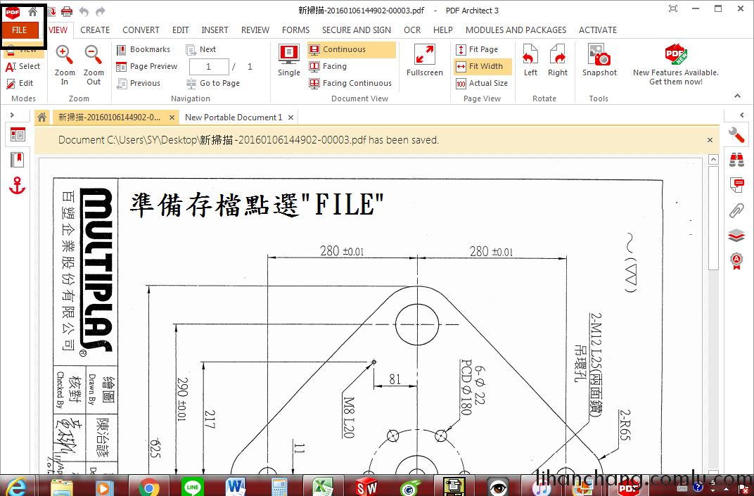Open the anchor destinations side panel

[x=18, y=186]
